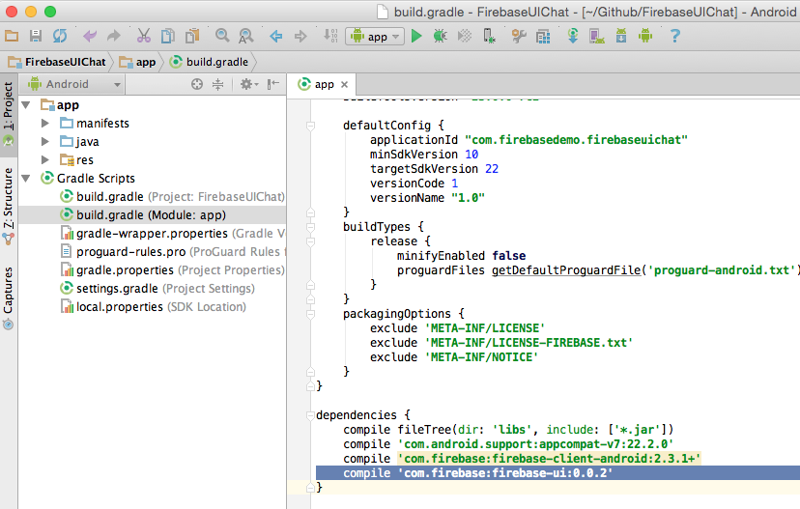The height and width of the screenshot is (509, 800).
Task: Click the Scroll from Source target icon
Action: click(x=197, y=84)
